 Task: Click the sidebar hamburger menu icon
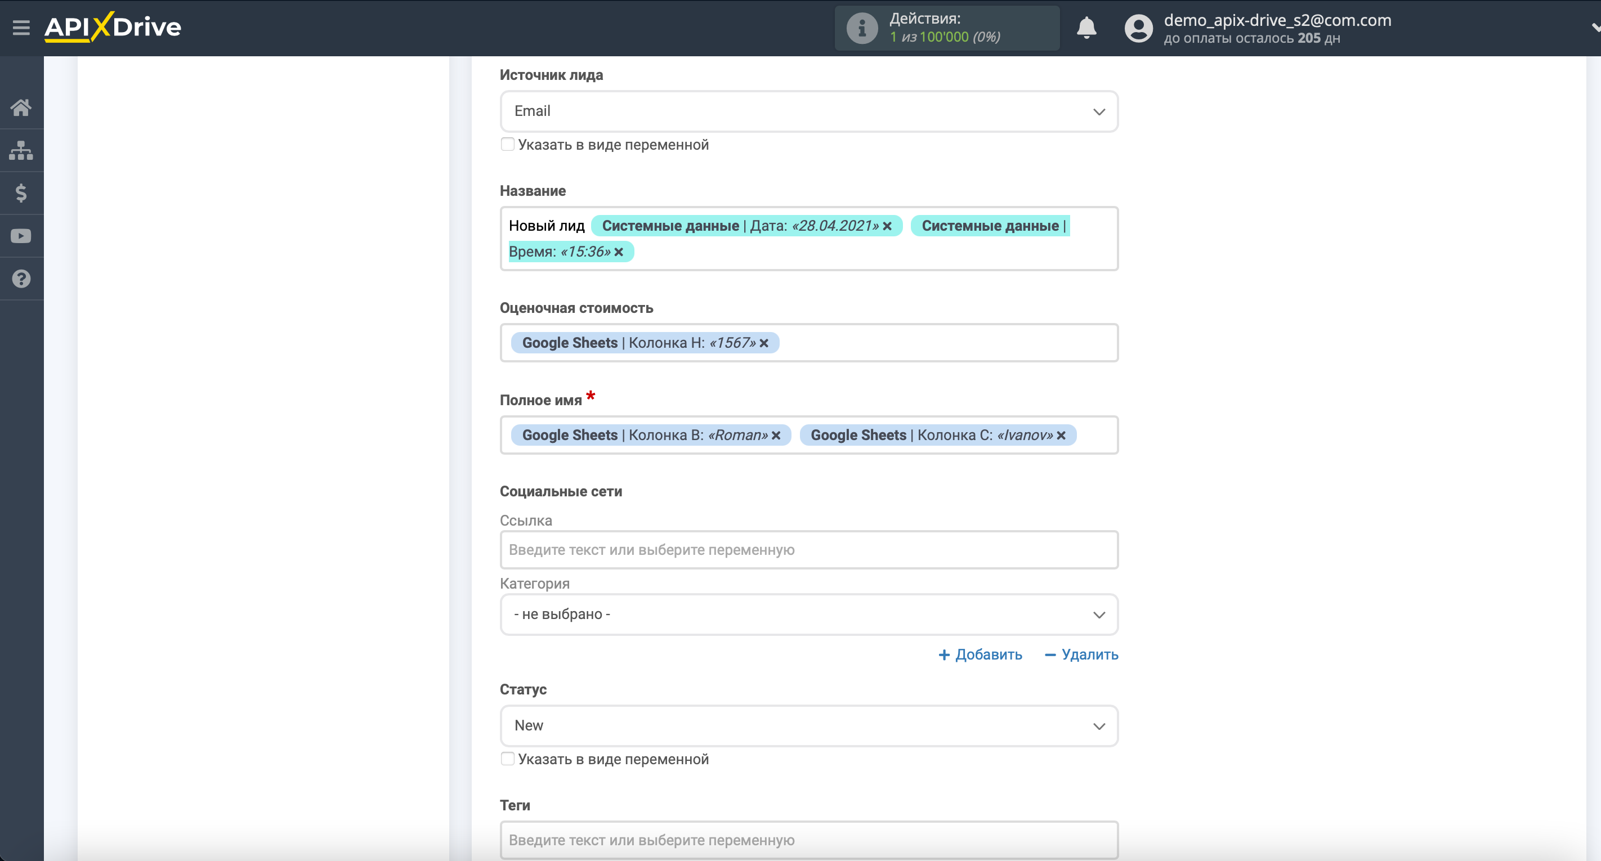pos(20,28)
